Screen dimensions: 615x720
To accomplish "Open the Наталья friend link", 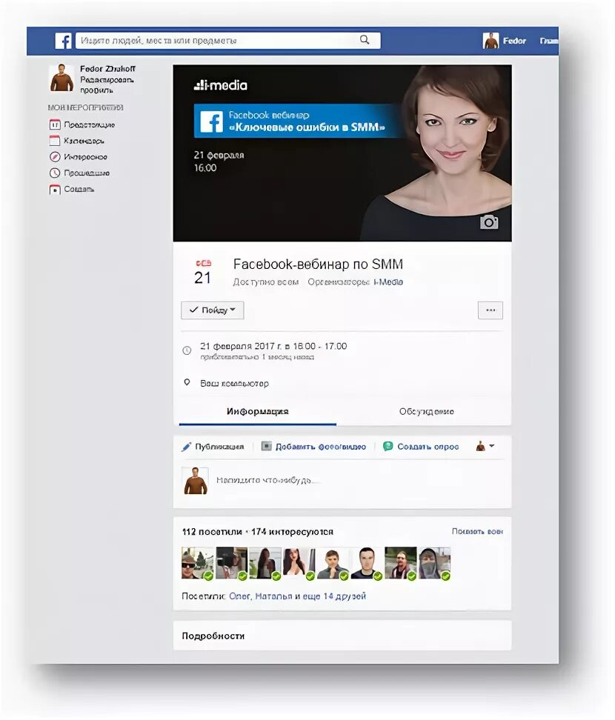I will tap(273, 596).
